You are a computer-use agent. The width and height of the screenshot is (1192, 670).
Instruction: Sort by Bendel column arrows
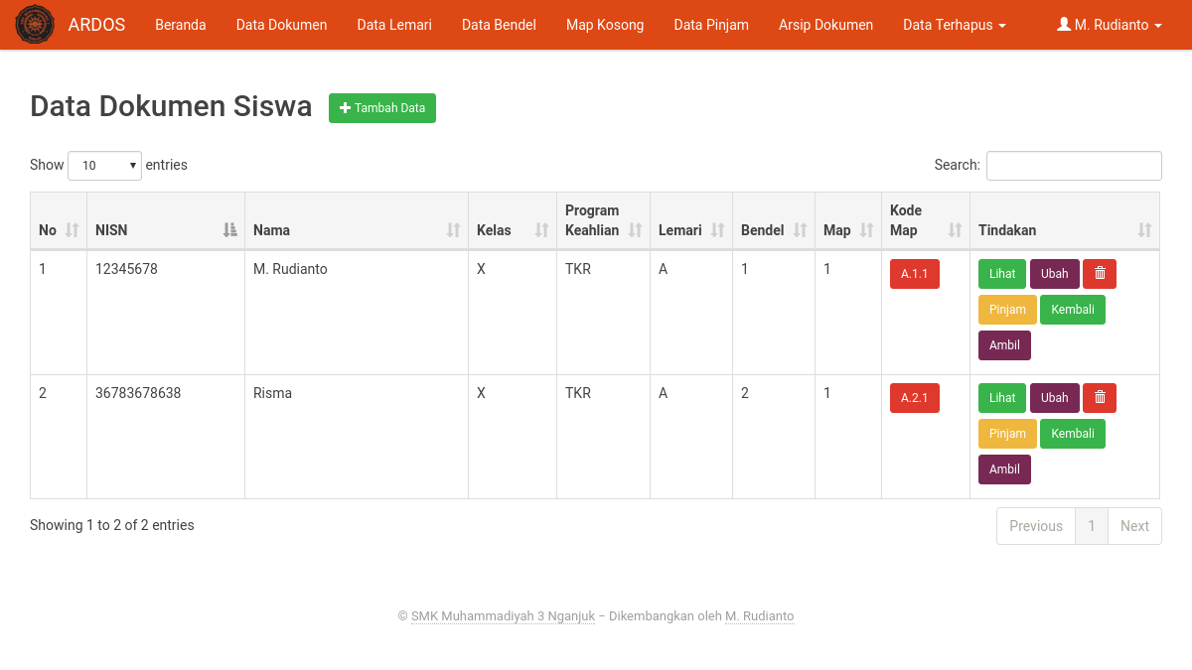[801, 230]
